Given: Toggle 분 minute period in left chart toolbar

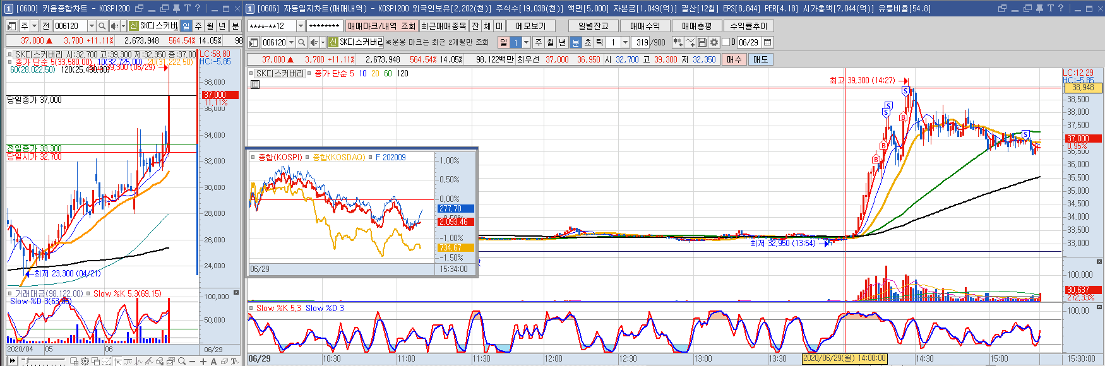Looking at the screenshot, I should coord(236,26).
